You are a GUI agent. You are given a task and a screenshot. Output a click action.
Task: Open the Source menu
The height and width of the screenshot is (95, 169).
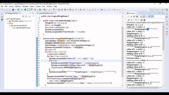11,6
